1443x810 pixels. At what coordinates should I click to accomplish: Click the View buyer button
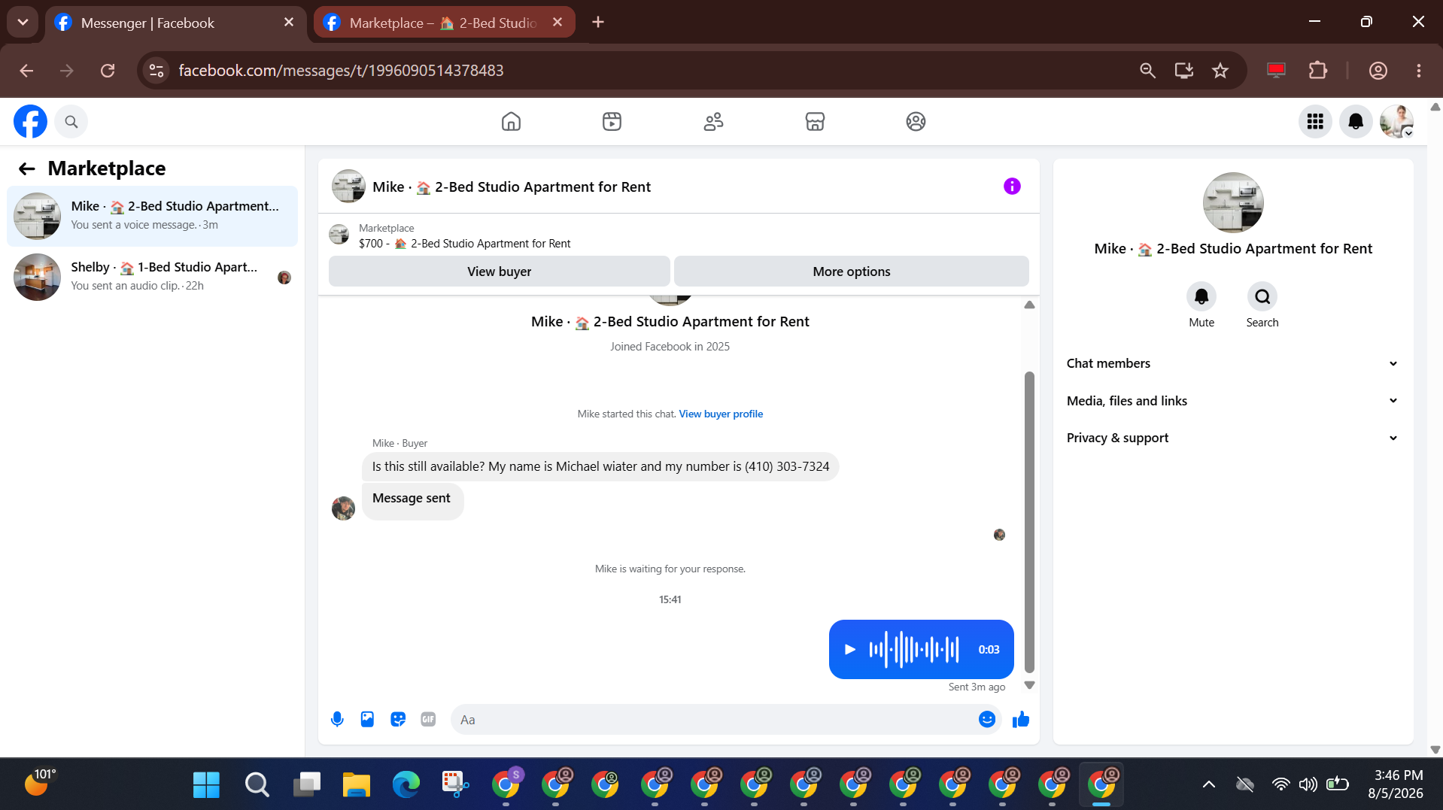coord(499,272)
